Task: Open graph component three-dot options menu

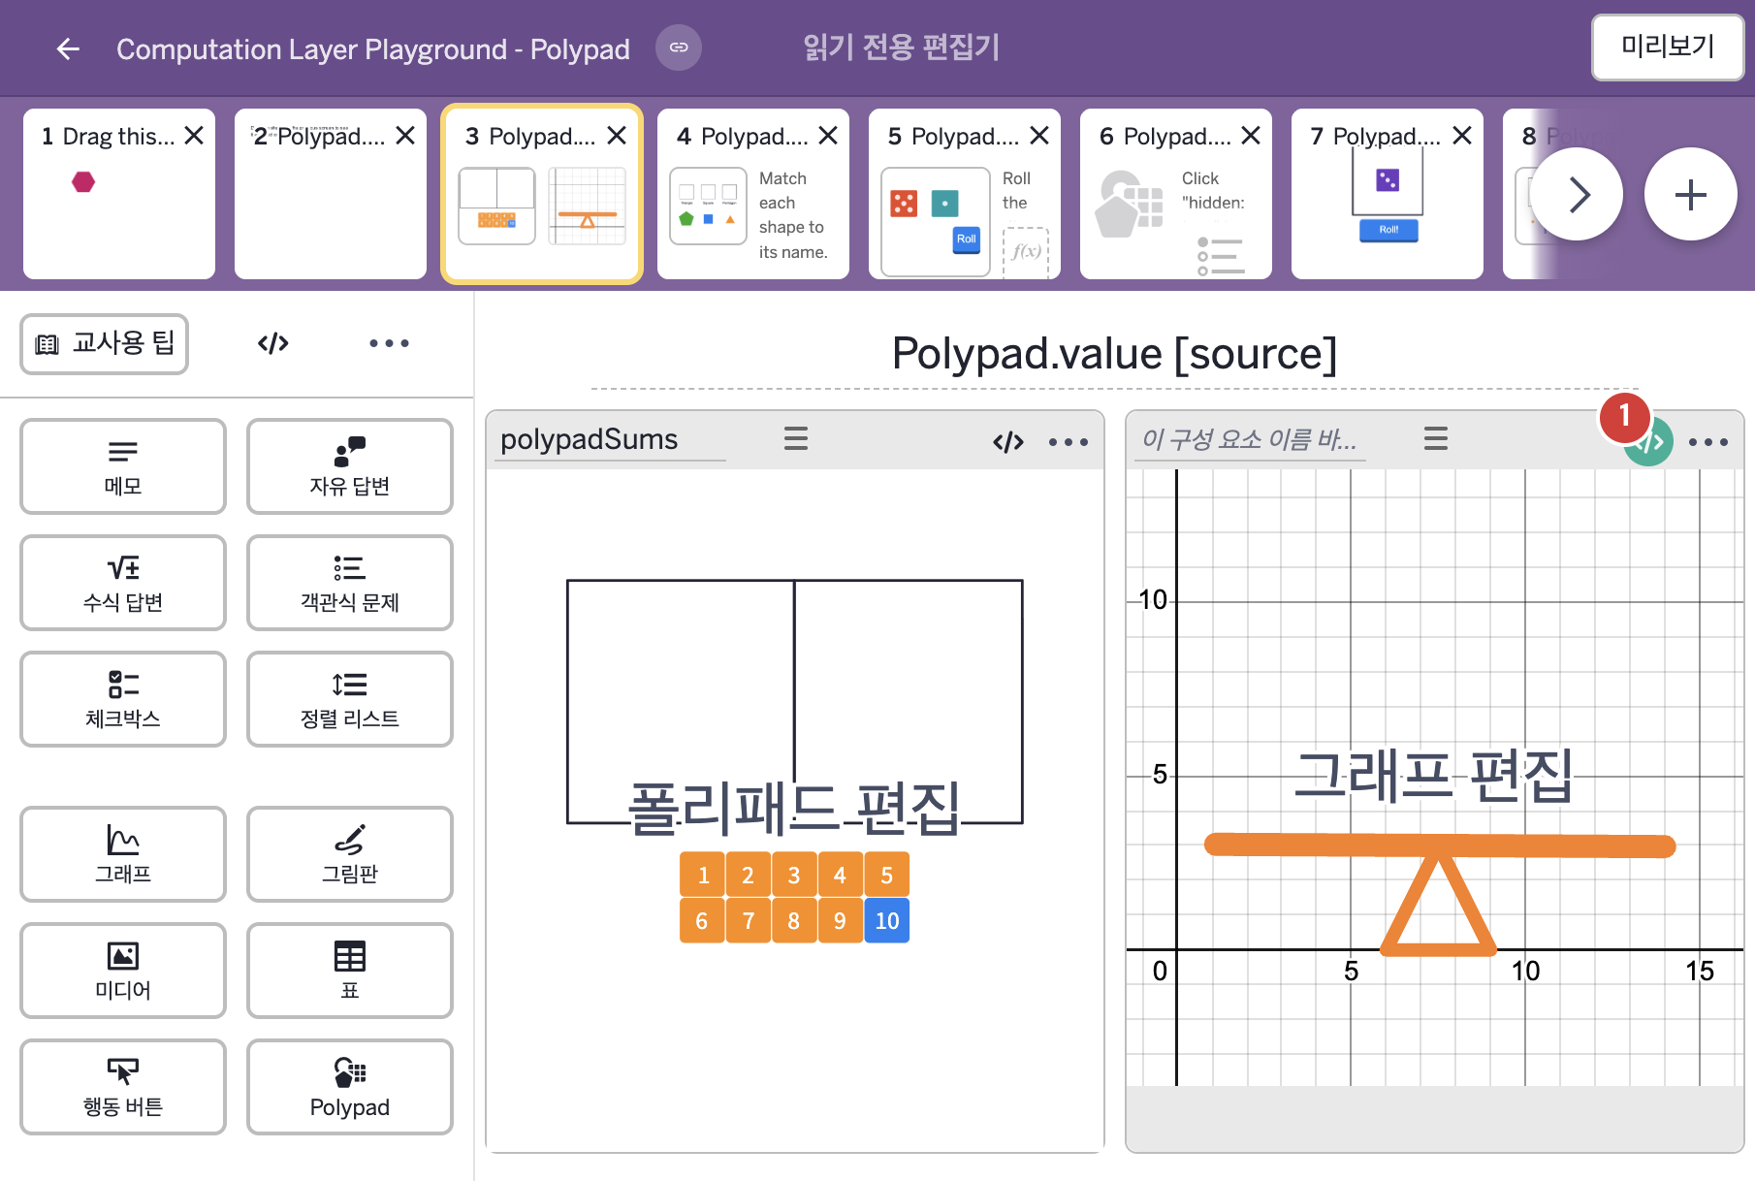Action: coord(1708,442)
